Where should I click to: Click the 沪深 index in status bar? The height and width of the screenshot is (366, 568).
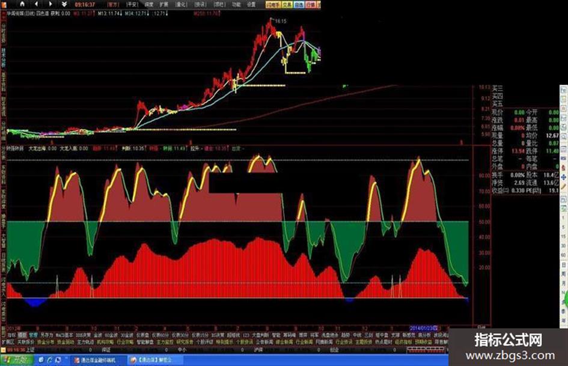[258, 350]
